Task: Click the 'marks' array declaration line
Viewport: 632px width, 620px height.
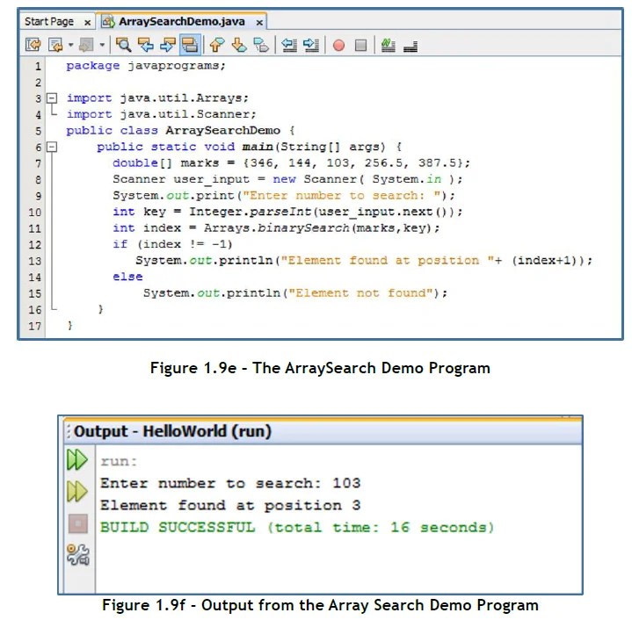Action: tap(291, 163)
